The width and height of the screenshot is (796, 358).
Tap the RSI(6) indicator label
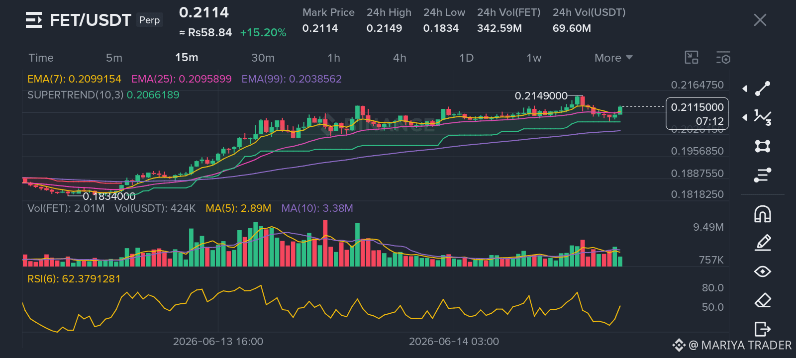(74, 279)
